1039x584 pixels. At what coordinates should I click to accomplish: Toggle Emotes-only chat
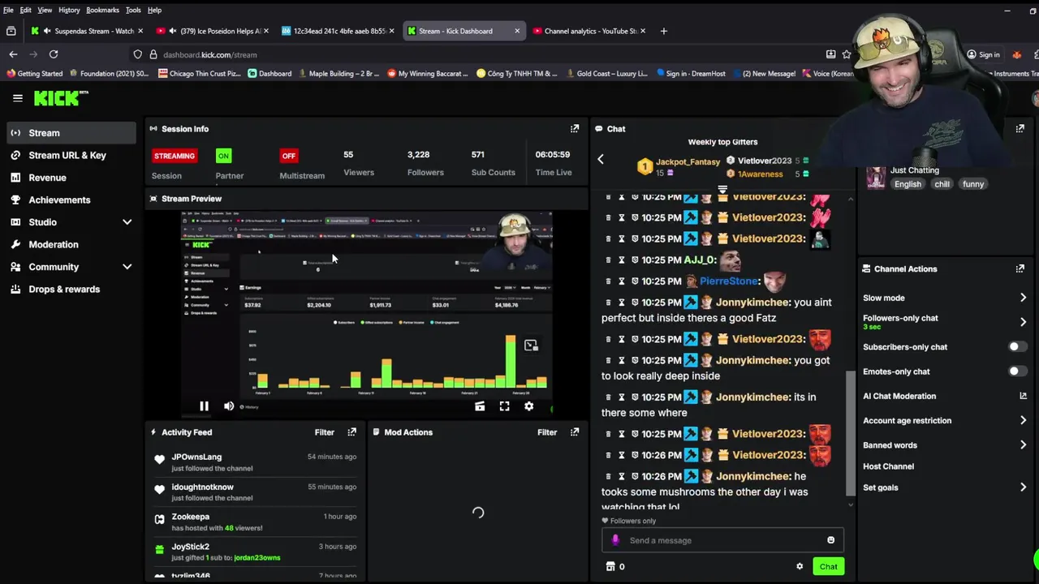point(1016,371)
